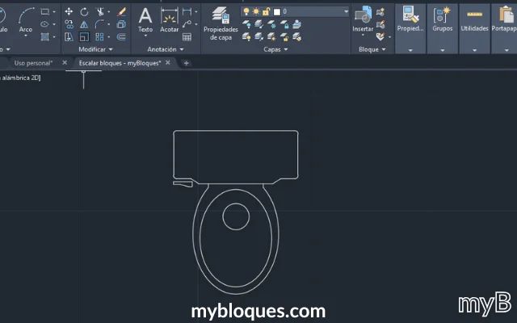Open Propiedades de capa panel
Image resolution: width=517 pixels, height=323 pixels.
click(220, 21)
